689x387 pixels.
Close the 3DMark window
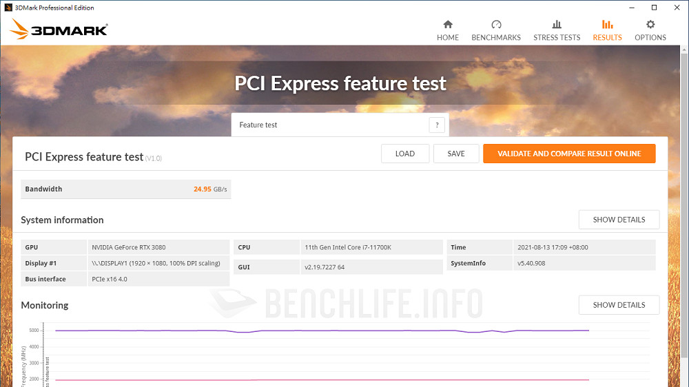point(677,8)
